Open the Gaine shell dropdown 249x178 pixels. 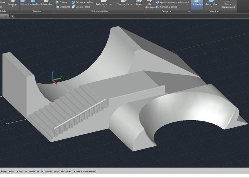pos(139,6)
